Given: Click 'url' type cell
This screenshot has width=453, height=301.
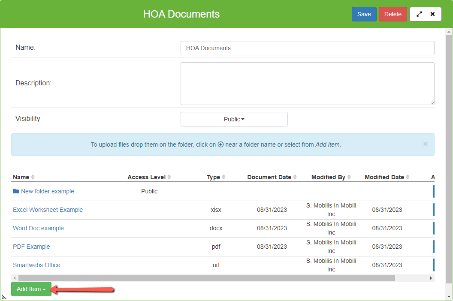Looking at the screenshot, I should tap(216, 265).
